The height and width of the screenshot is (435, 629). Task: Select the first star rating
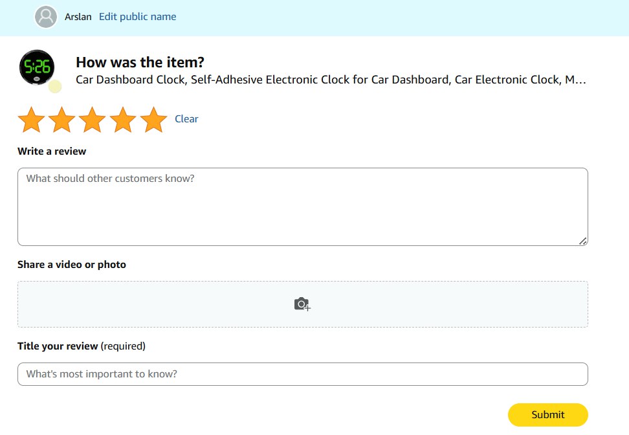coord(31,120)
